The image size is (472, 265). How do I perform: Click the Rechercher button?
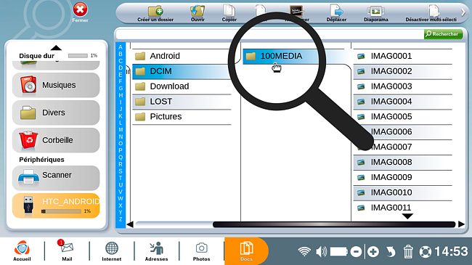coord(443,34)
